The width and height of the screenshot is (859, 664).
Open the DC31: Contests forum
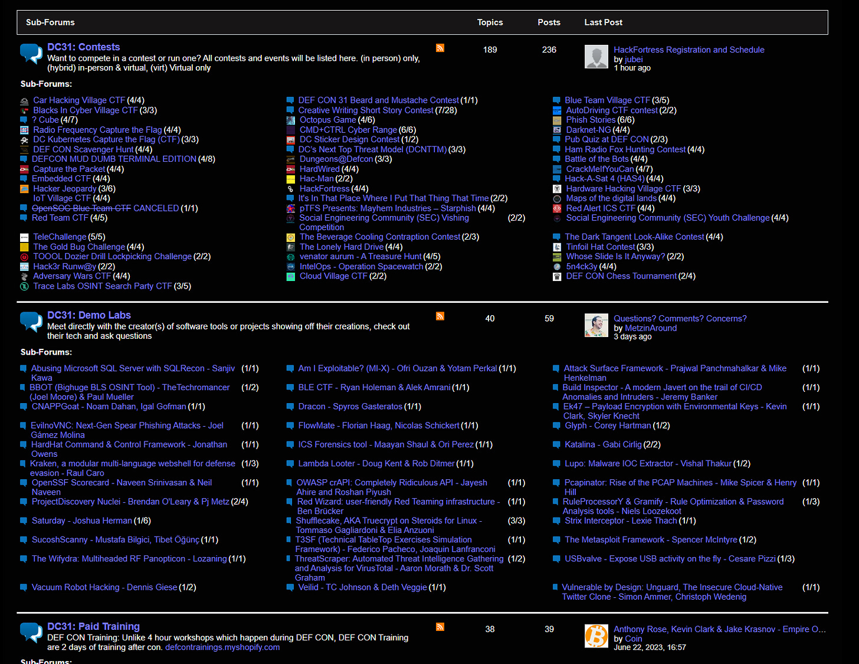point(83,47)
